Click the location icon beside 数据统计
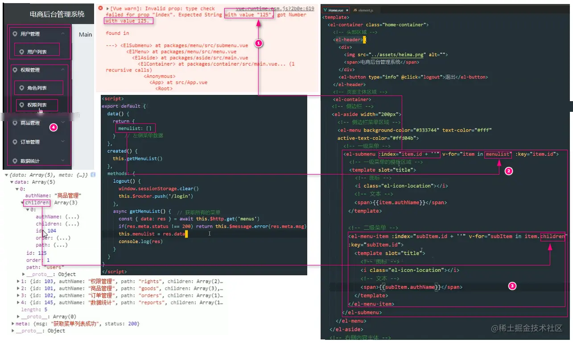Screen dimensions: 573x343 click(15, 161)
